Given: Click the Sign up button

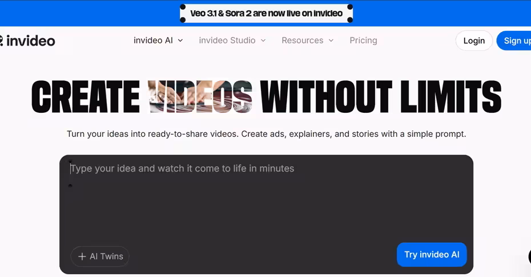Looking at the screenshot, I should 514,40.
